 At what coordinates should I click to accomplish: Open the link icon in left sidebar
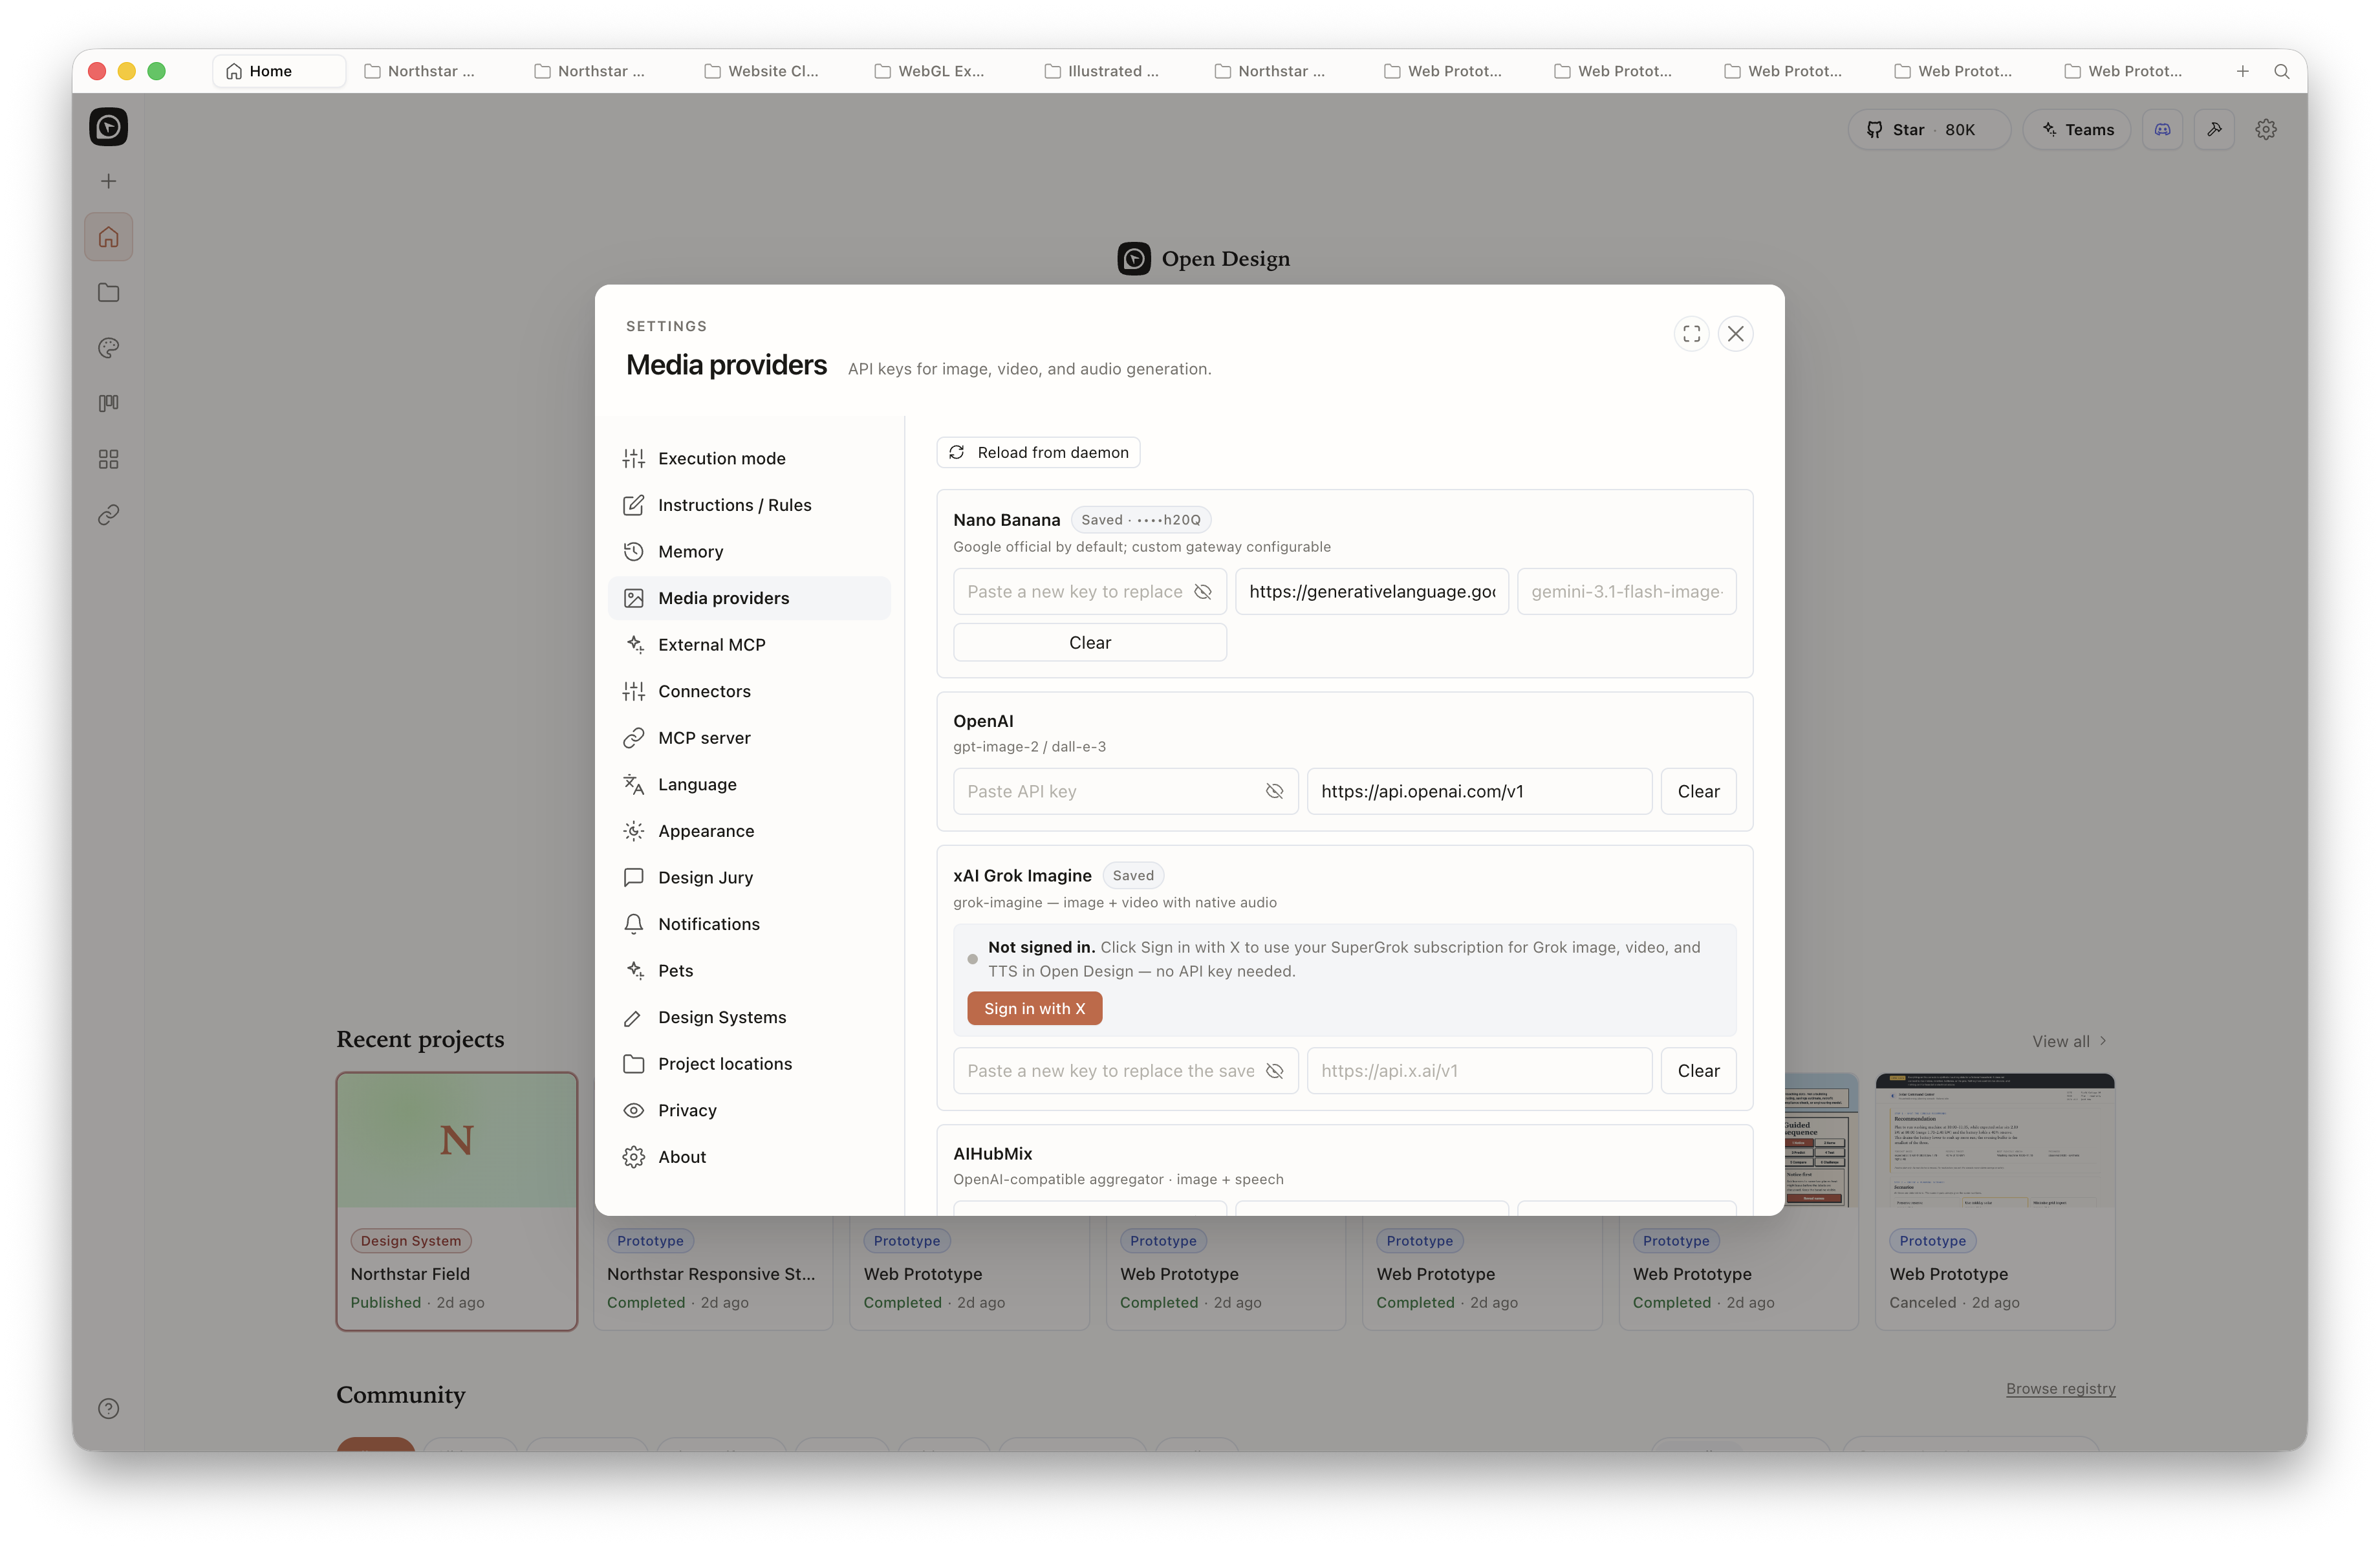coord(109,514)
